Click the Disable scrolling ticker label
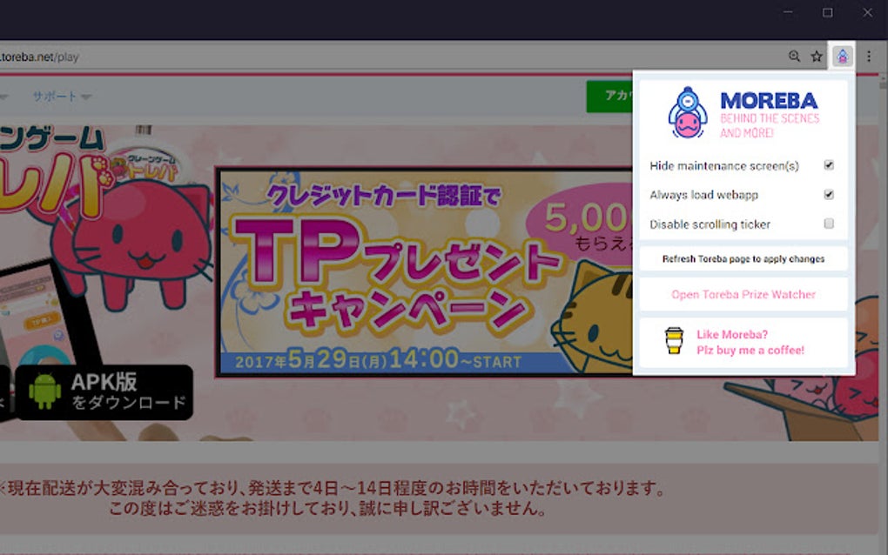 (x=710, y=224)
